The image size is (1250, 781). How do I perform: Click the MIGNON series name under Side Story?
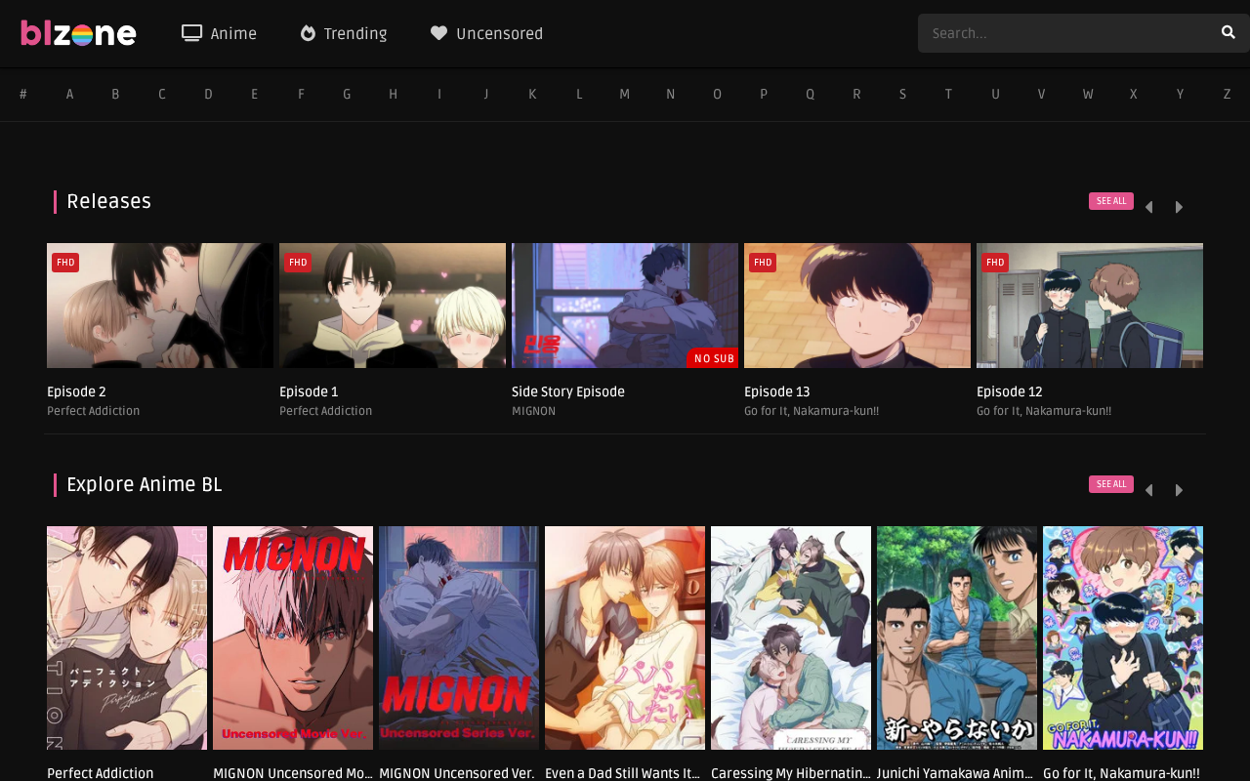533,412
